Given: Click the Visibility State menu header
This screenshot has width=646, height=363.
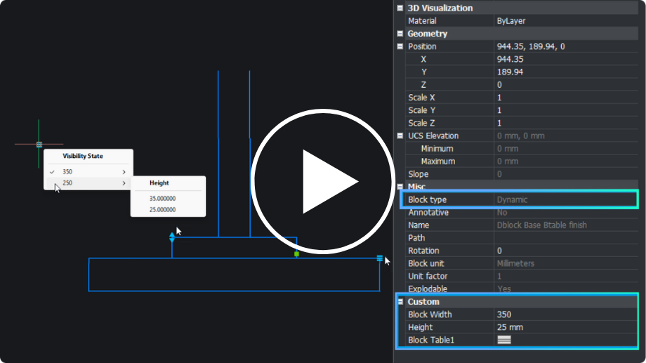Looking at the screenshot, I should (x=83, y=156).
